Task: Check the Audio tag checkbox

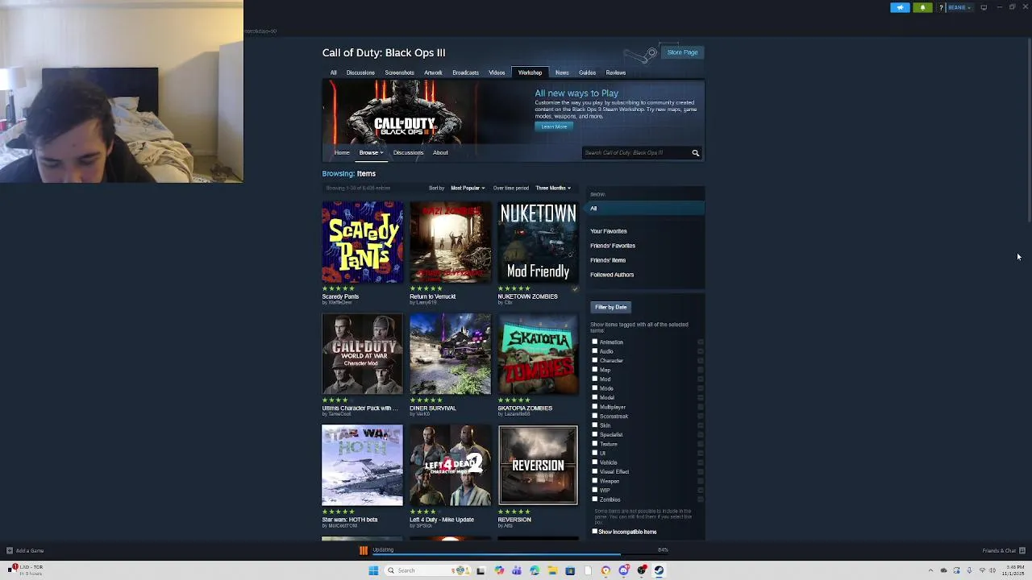Action: [595, 351]
